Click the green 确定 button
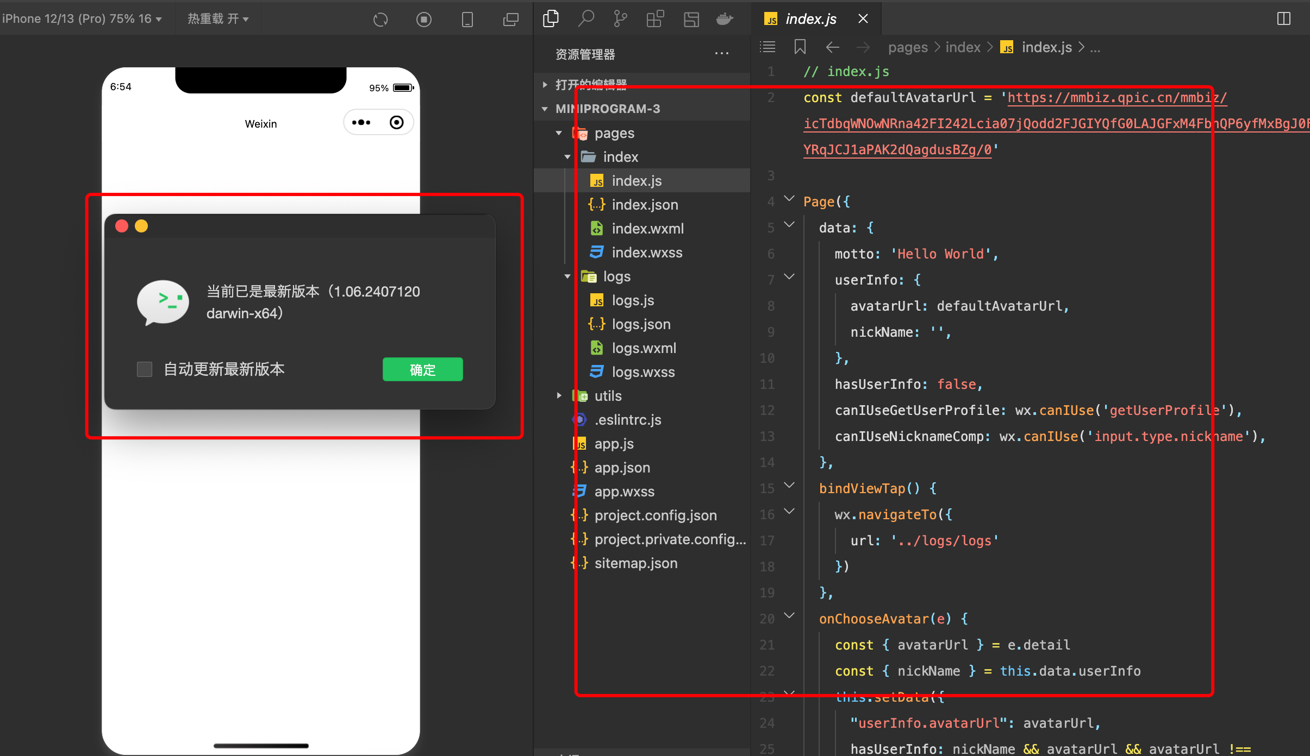This screenshot has width=1310, height=756. 422,370
